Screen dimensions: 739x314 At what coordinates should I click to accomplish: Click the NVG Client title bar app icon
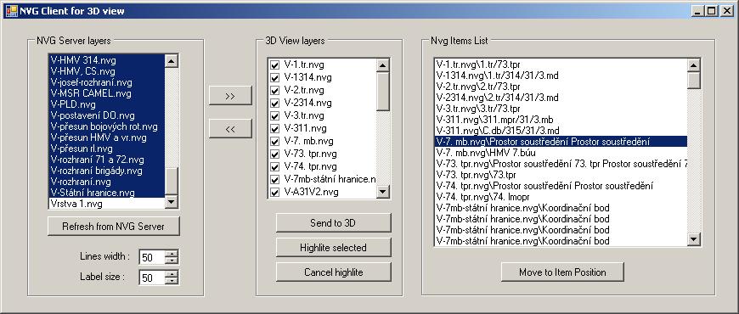tap(11, 10)
